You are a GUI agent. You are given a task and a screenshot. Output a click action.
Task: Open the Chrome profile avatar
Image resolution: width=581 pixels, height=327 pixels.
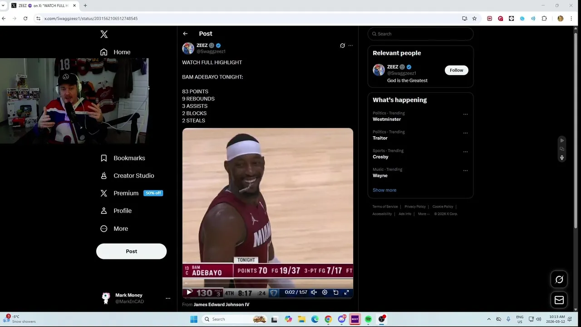(561, 19)
